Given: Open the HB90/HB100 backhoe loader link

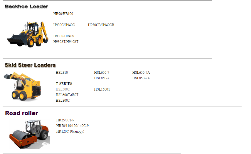Looking at the screenshot, I should pos(63,14).
